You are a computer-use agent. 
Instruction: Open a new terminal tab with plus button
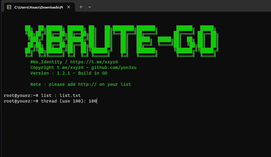[x=81, y=7]
